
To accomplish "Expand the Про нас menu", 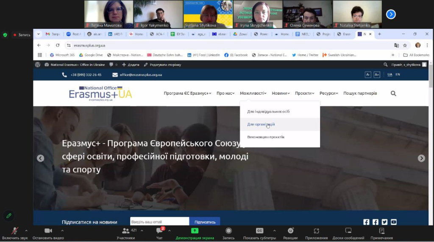I will 225,93.
